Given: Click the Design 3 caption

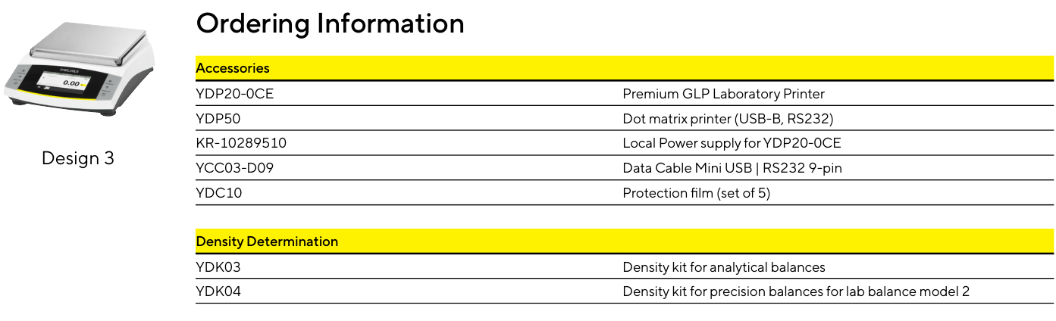Looking at the screenshot, I should 78,158.
